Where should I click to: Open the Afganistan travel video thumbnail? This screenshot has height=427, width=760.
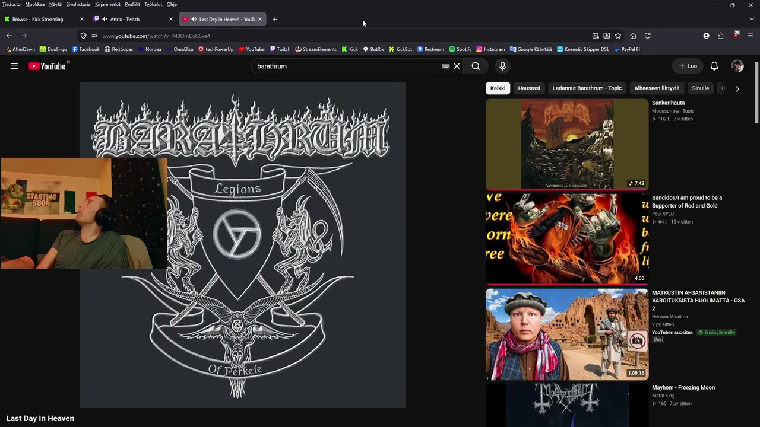[567, 334]
